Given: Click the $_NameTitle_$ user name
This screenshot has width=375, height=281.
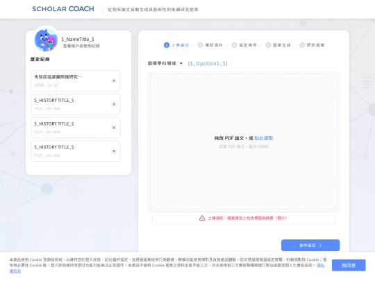Looking at the screenshot, I should (x=78, y=39).
